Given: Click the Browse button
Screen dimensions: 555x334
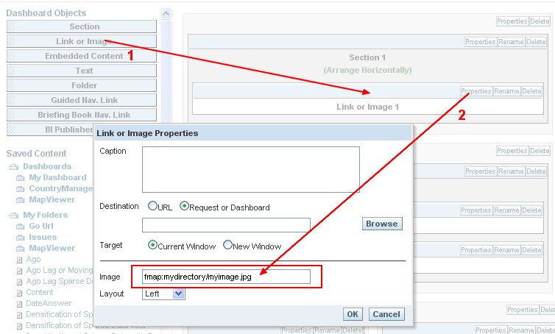Looking at the screenshot, I should [x=382, y=224].
